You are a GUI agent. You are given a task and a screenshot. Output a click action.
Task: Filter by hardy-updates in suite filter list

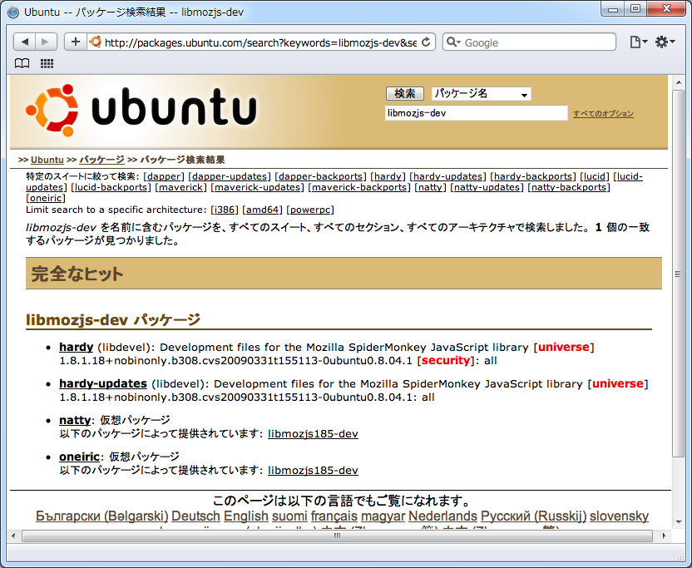447,176
